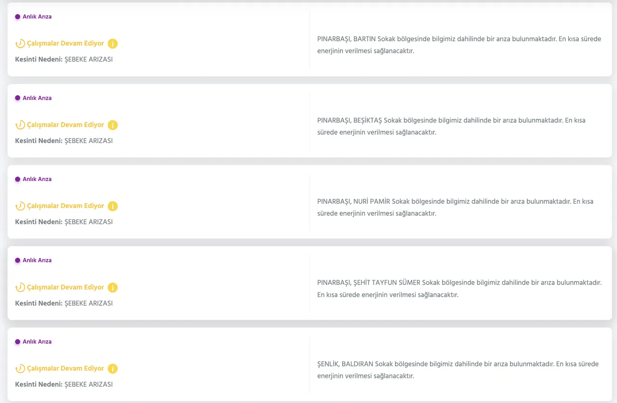
Task: Click the info icon in the BEŞİKTAŞ Sokak card
Action: click(112, 125)
